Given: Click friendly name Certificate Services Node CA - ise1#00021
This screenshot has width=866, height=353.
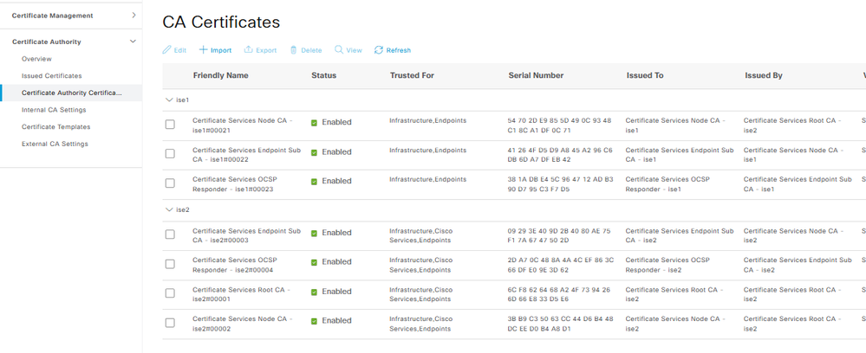Looking at the screenshot, I should click(x=243, y=125).
